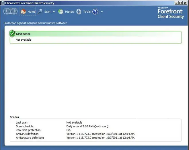Minimize the Forefront Client Security window

pyautogui.click(x=176, y=3)
